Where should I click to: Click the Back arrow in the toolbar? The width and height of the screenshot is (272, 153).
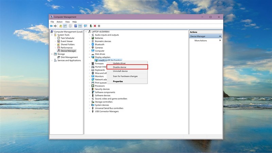pyautogui.click(x=51, y=26)
